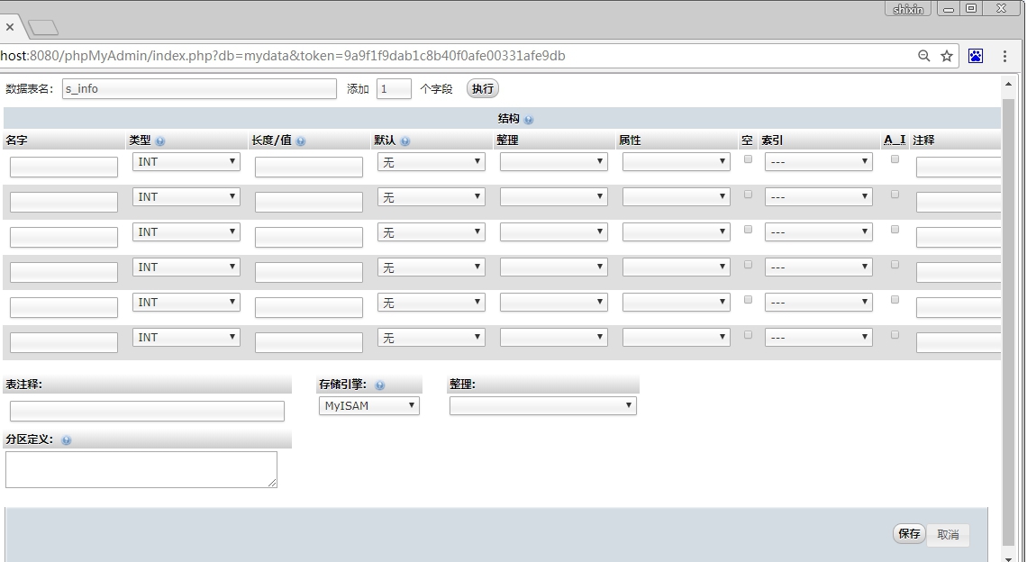Open the 属性 attributes dropdown in fourth row
Viewport: 1027px width, 562px height.
click(x=676, y=267)
